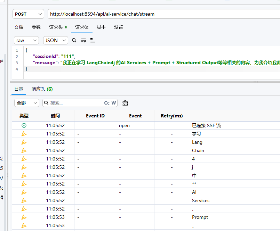Clear the log with the broom icon

pos(125,103)
